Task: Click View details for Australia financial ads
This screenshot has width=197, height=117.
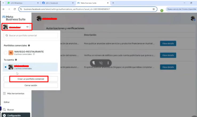Action: [168, 44]
